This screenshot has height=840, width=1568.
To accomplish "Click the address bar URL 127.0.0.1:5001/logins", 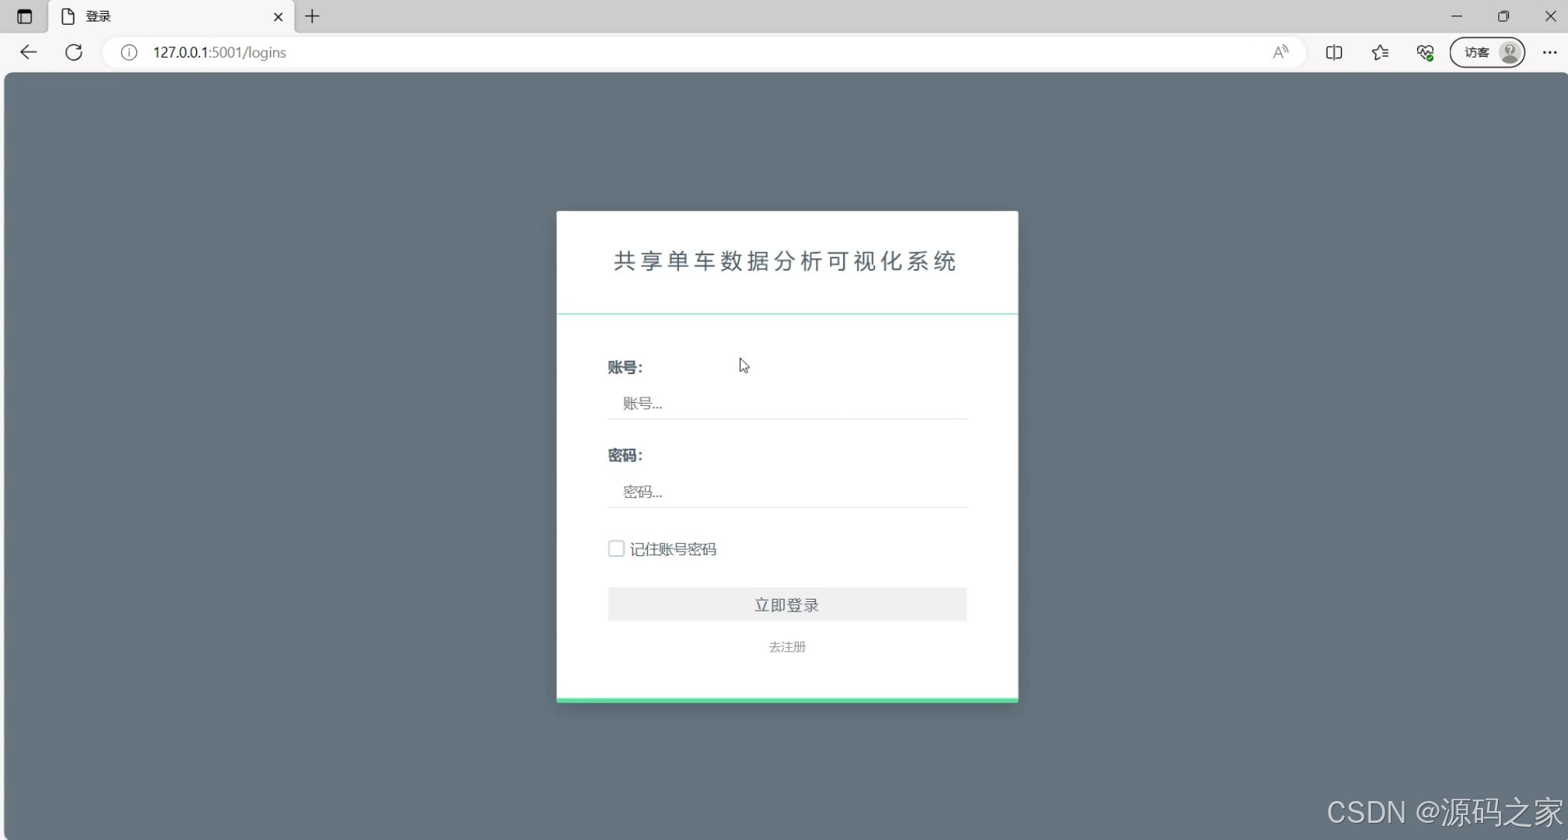I will 219,52.
